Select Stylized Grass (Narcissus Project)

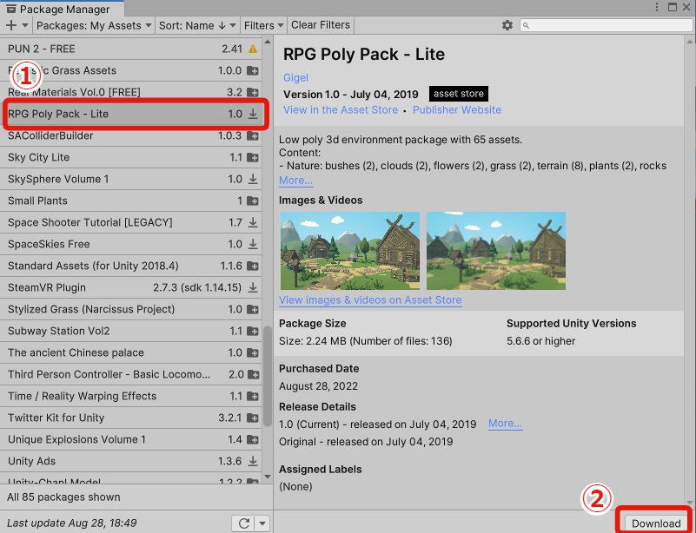[131, 310]
